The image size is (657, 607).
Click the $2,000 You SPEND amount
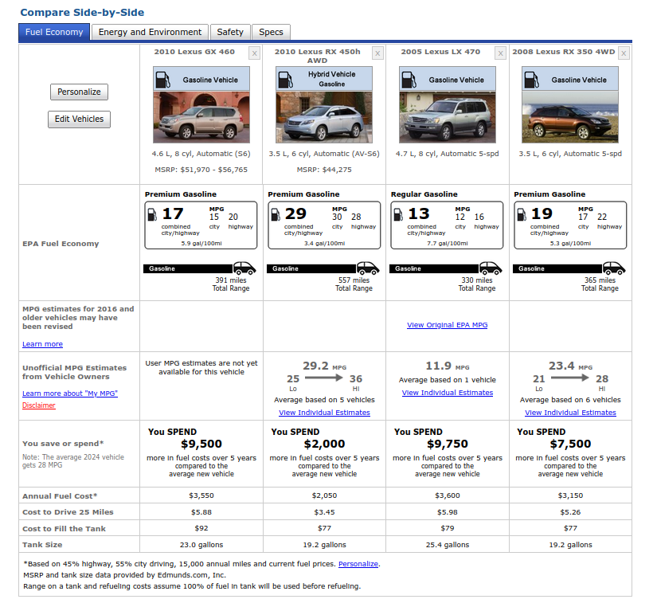point(324,444)
